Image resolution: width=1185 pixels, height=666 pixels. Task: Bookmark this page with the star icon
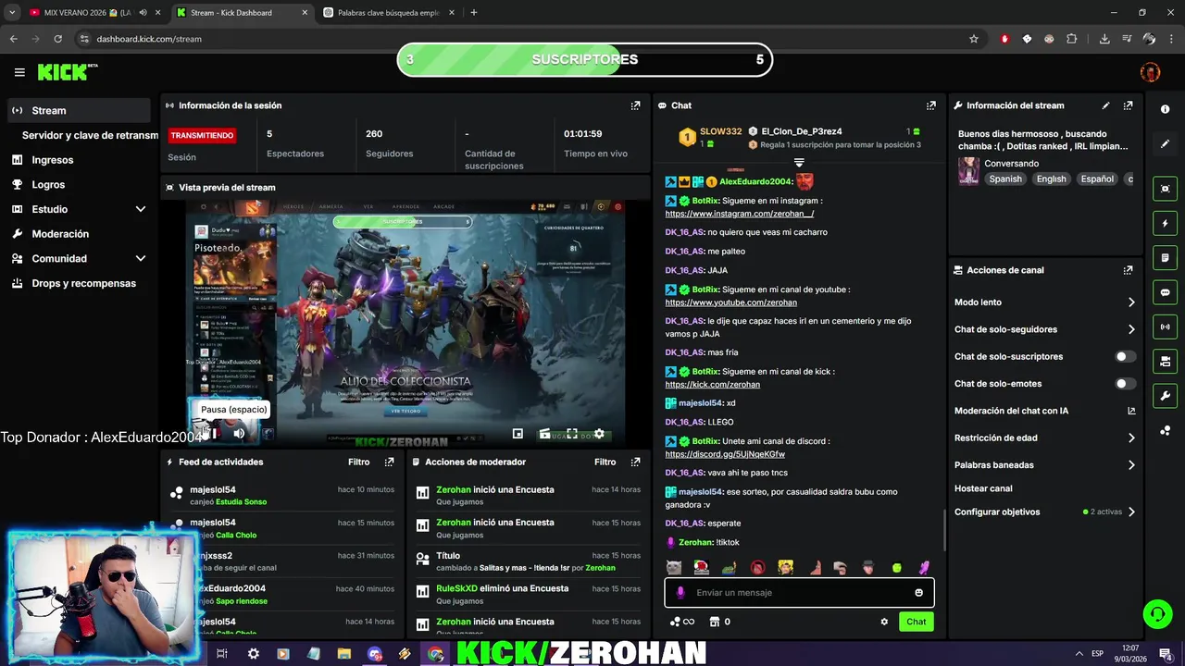(973, 39)
